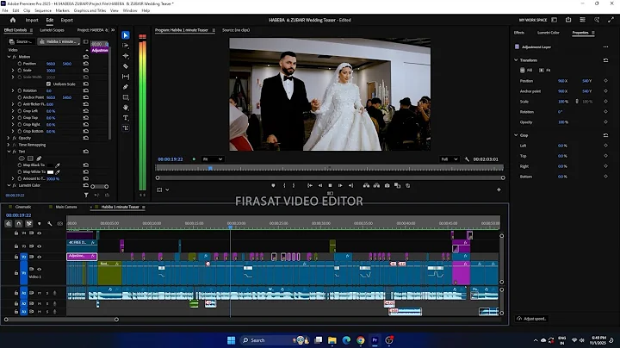620x348 pixels.
Task: Step forward one frame
Action: point(340,185)
